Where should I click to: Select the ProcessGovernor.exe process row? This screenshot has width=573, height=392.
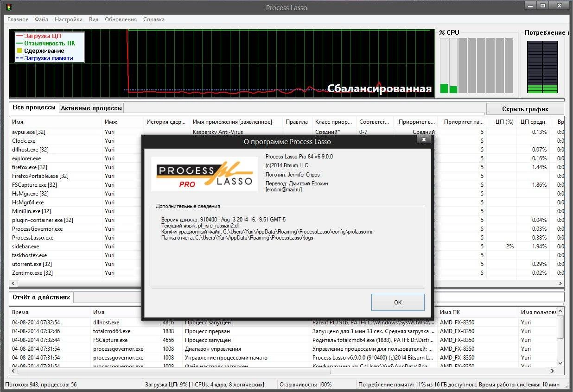pyautogui.click(x=37, y=229)
